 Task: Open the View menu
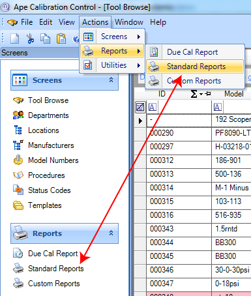click(x=66, y=22)
